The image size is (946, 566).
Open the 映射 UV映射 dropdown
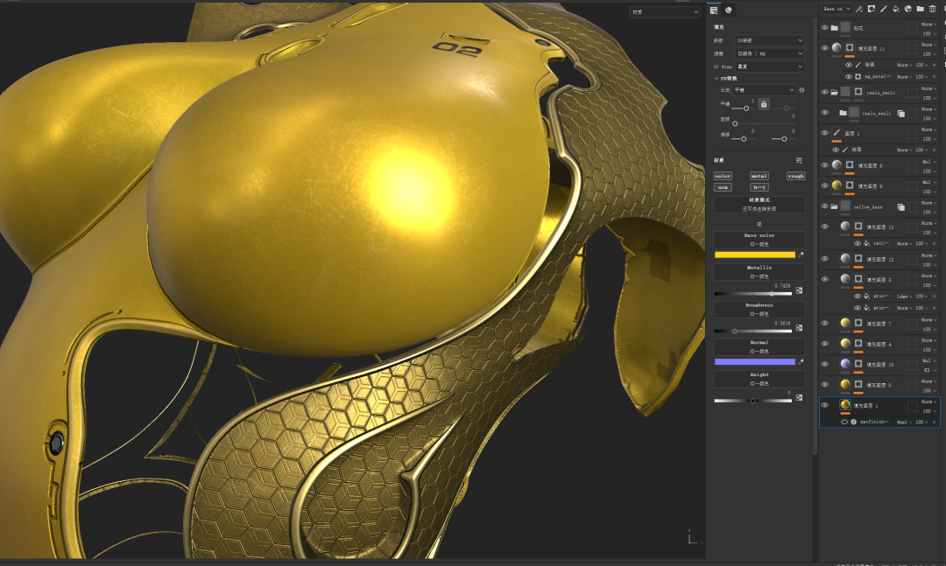[x=769, y=40]
